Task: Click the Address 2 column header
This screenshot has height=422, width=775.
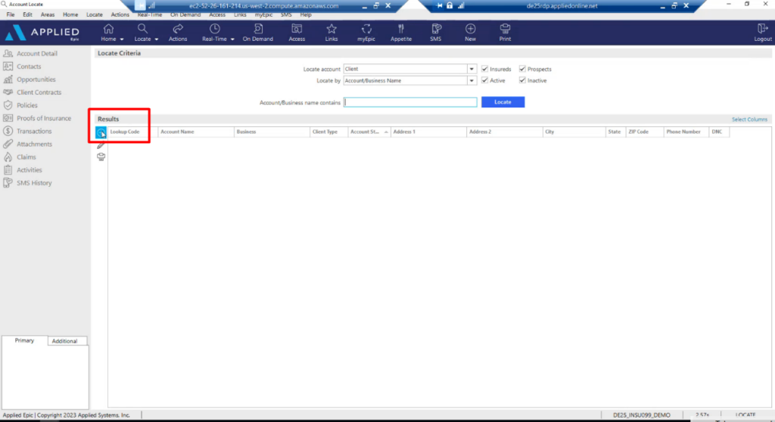Action: point(504,132)
